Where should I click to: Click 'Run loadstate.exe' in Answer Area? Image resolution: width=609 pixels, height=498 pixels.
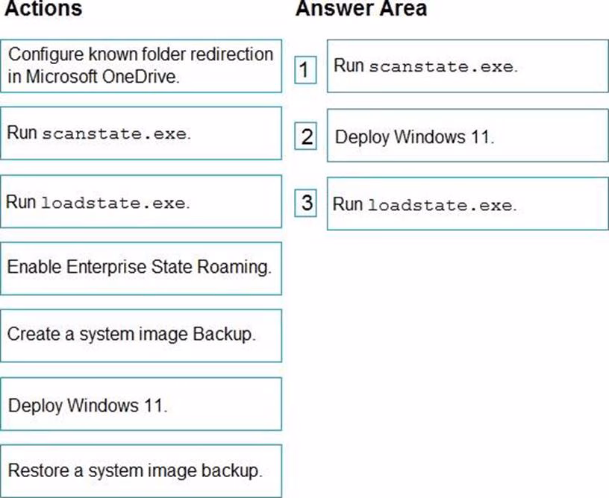point(467,204)
